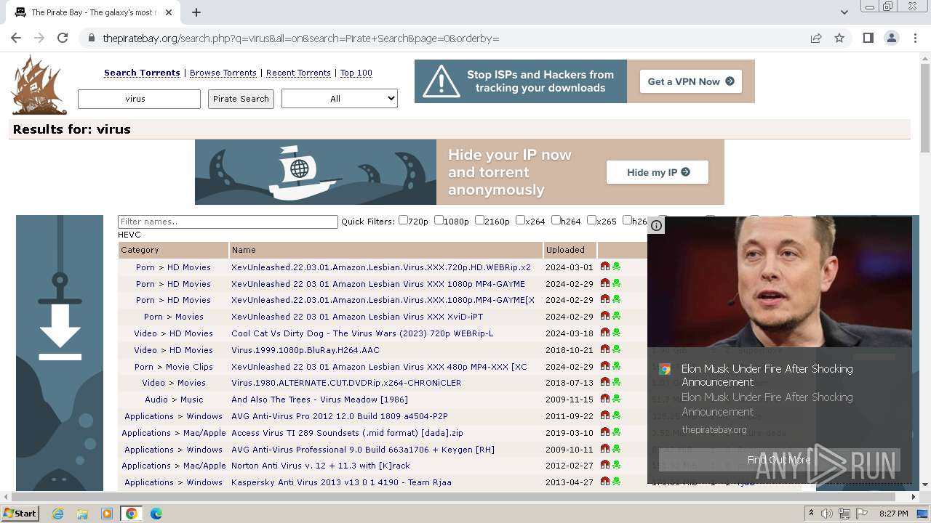931x523 pixels.
Task: Reload the page with the refresh button
Action: [x=63, y=38]
